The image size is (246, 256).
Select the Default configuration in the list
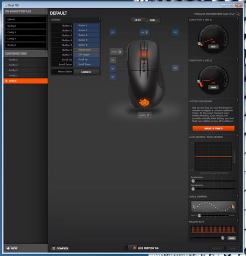coord(26,81)
